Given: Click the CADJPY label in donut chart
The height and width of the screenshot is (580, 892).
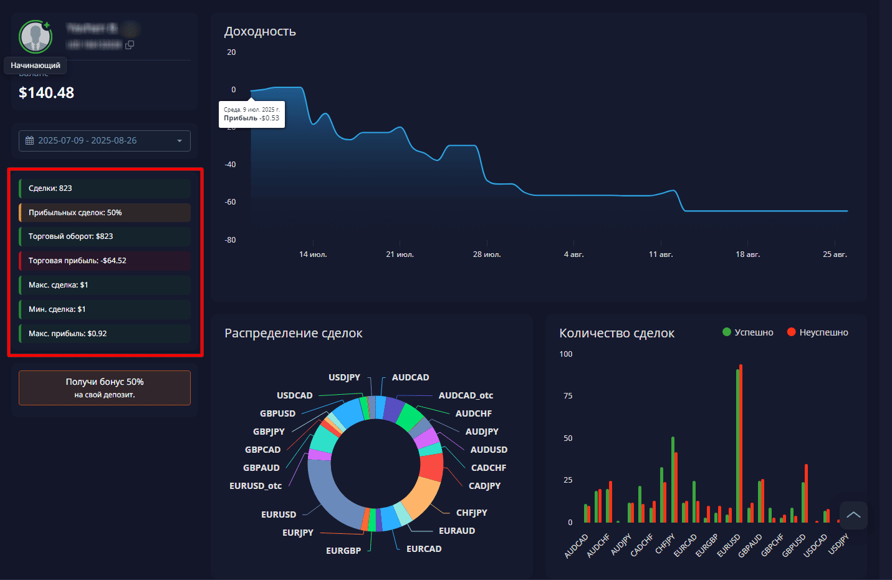Looking at the screenshot, I should coord(484,486).
